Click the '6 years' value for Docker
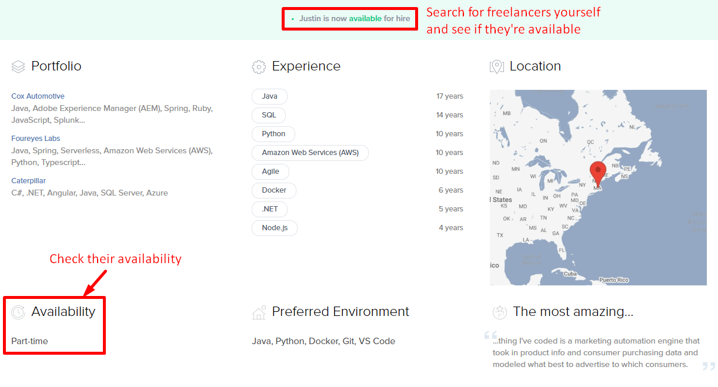Image resolution: width=718 pixels, height=387 pixels. (451, 190)
